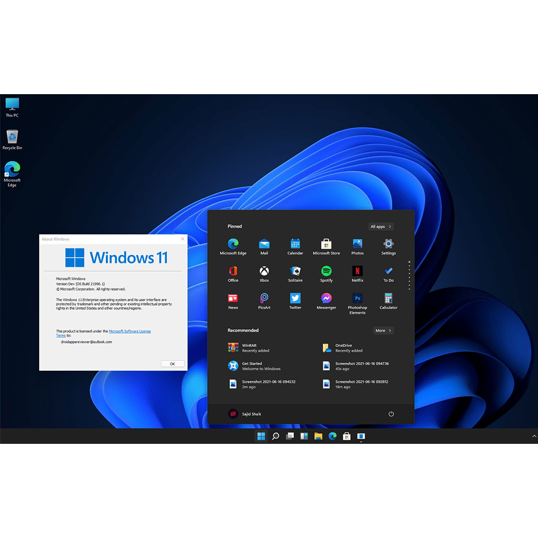Show more recommended items
The image size is (538, 538).
[383, 330]
